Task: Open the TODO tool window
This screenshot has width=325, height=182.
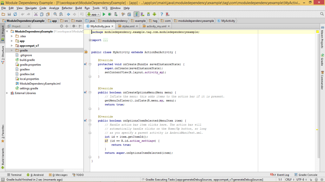Action: (78, 175)
